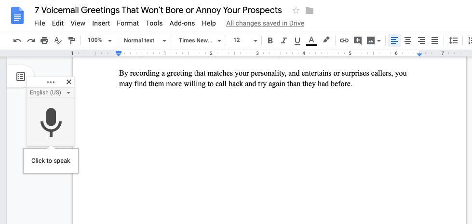
Task: Star this document
Action: pos(296,11)
